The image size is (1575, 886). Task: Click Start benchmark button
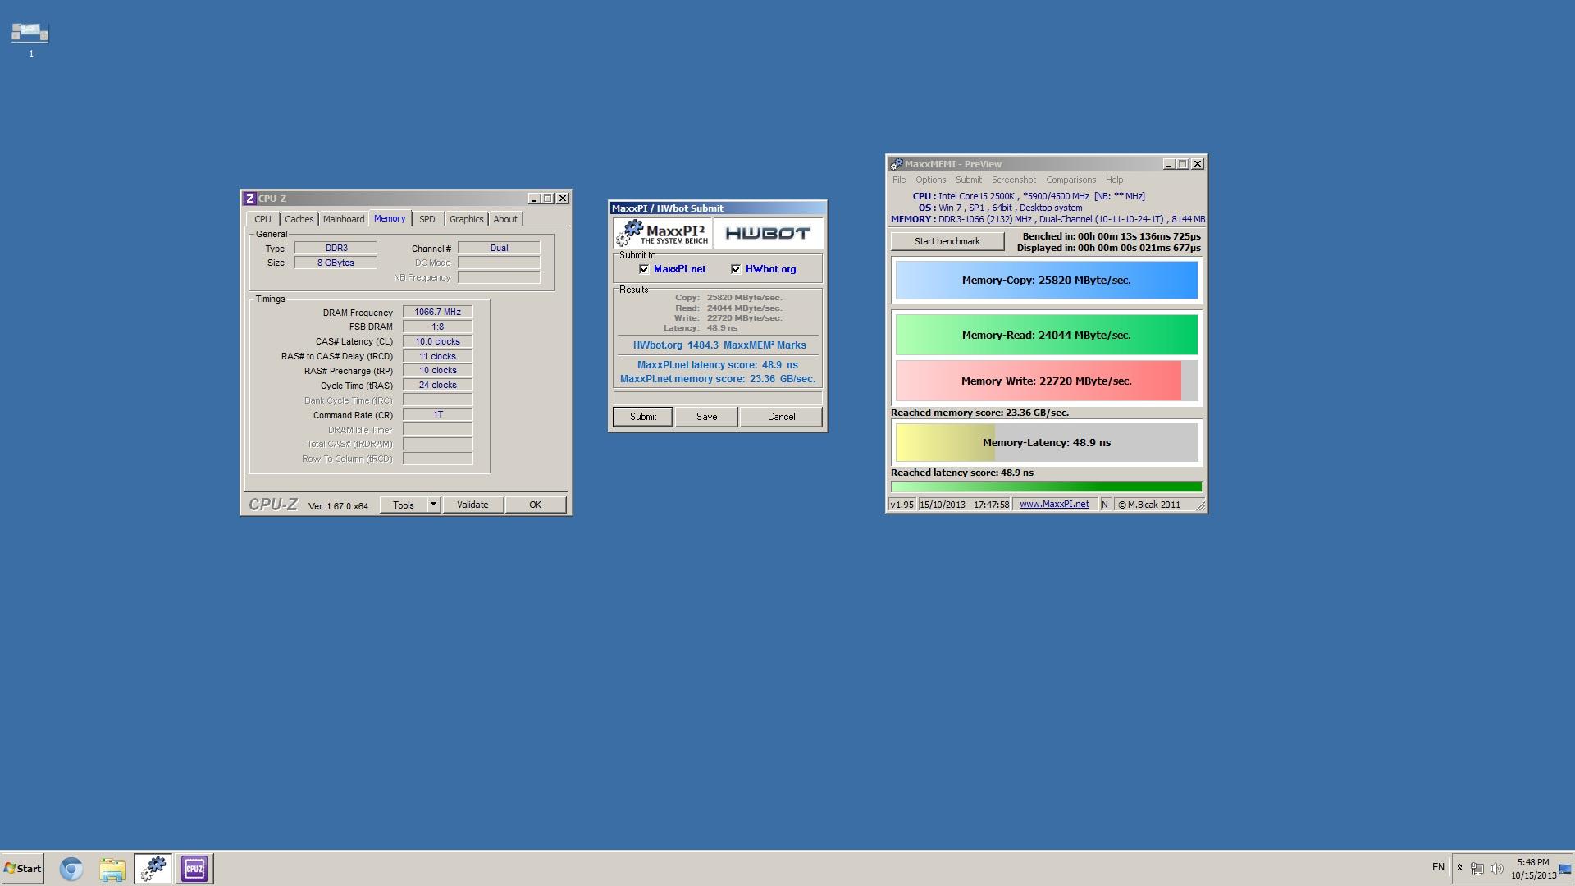947,241
